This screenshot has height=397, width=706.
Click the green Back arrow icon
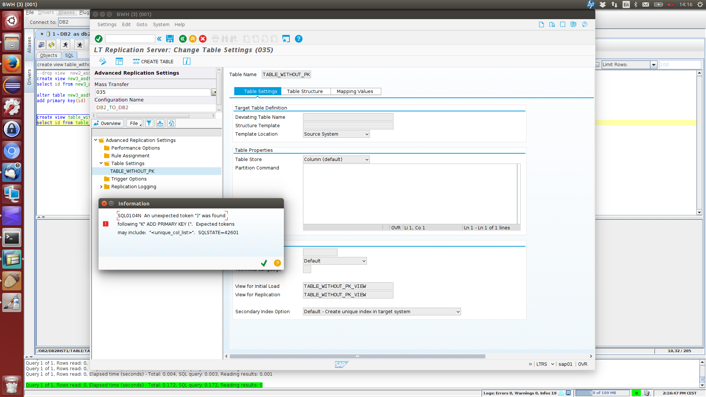[183, 39]
